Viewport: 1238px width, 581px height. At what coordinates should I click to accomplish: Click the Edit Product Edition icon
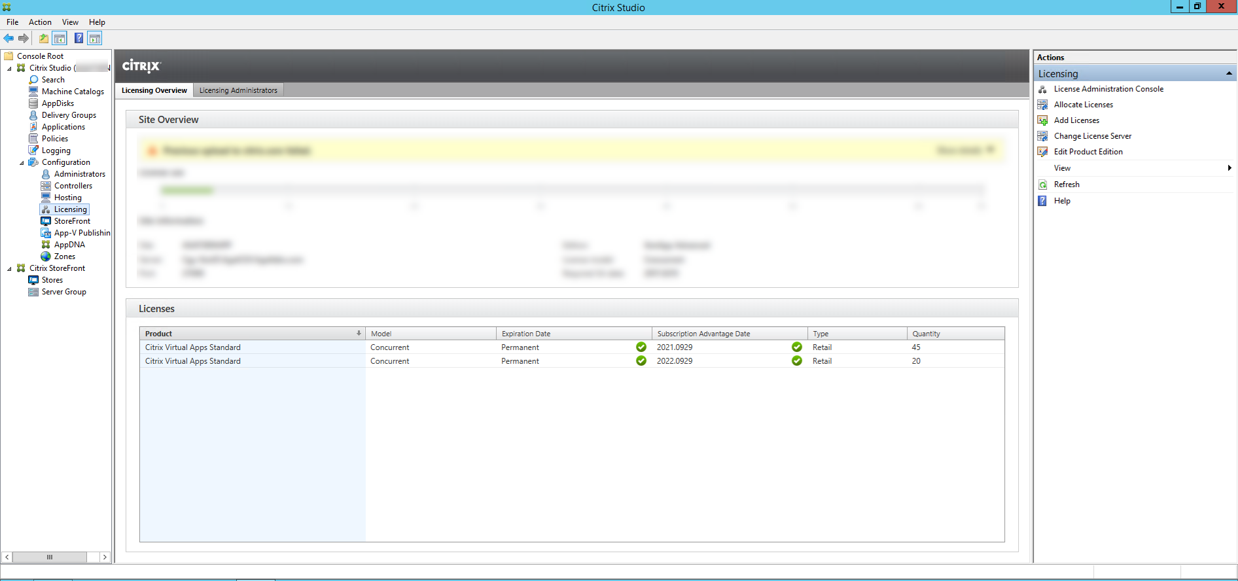click(x=1043, y=152)
